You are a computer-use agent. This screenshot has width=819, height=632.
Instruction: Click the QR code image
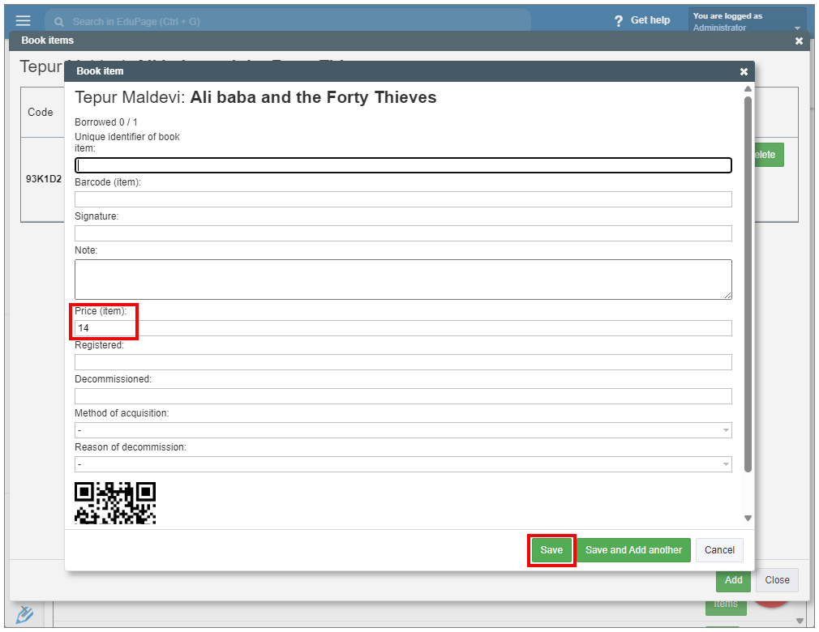click(x=115, y=502)
